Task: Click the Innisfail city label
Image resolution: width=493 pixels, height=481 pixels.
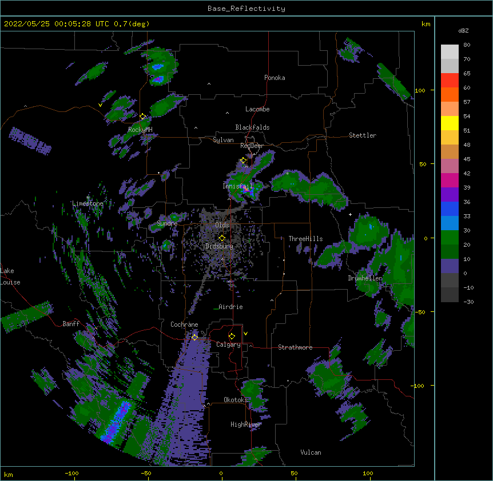Action: [x=238, y=186]
